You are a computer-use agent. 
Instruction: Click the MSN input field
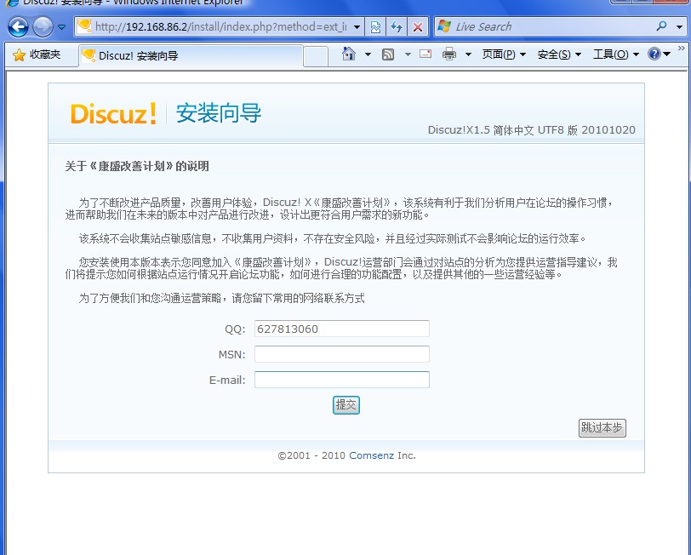(341, 354)
